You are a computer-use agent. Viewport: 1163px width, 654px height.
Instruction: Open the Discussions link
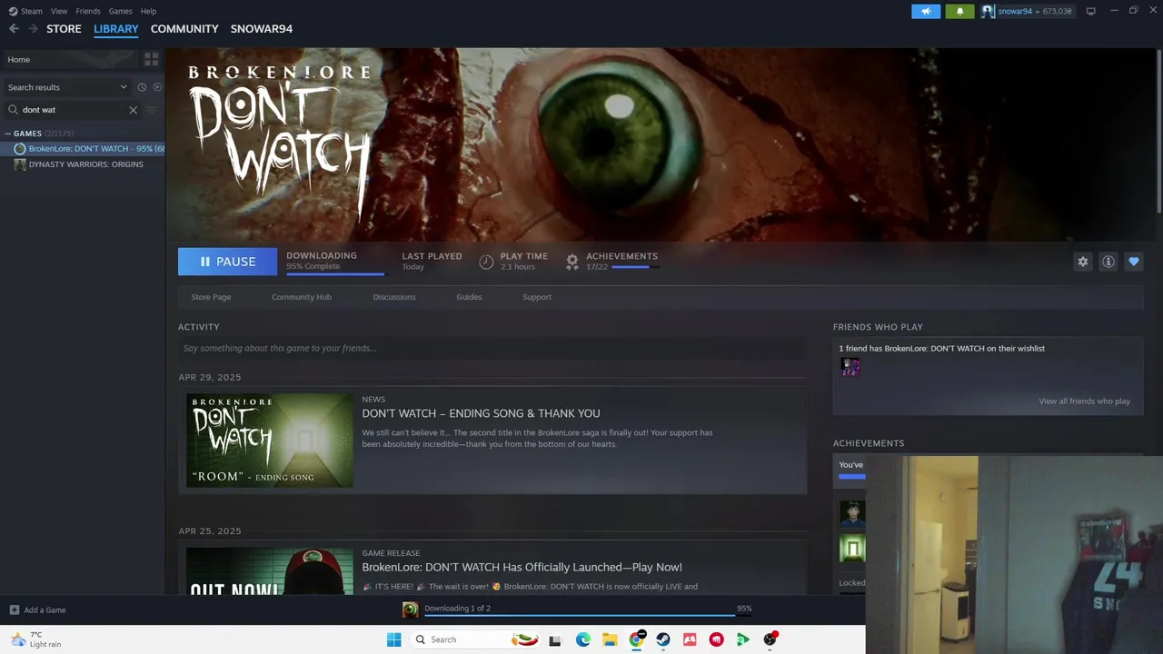click(394, 297)
